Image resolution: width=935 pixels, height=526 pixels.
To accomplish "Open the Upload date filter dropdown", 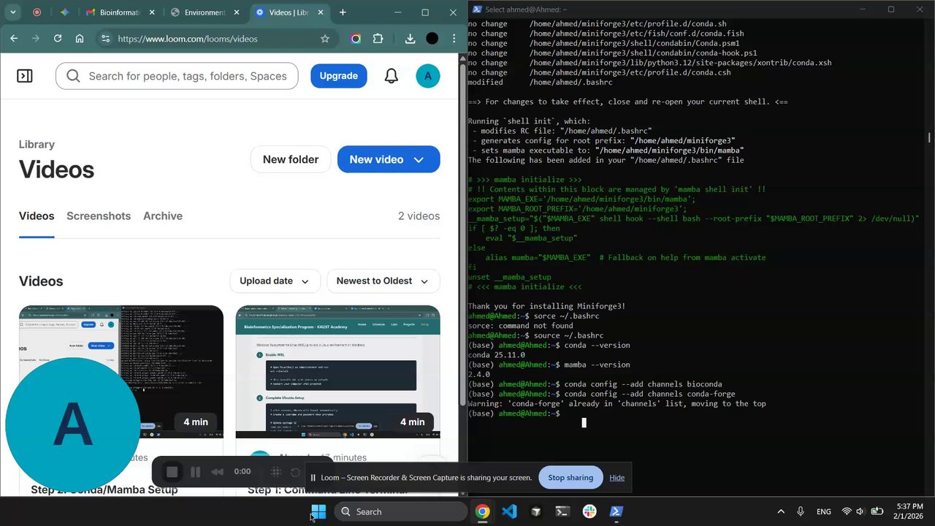I will click(x=274, y=281).
